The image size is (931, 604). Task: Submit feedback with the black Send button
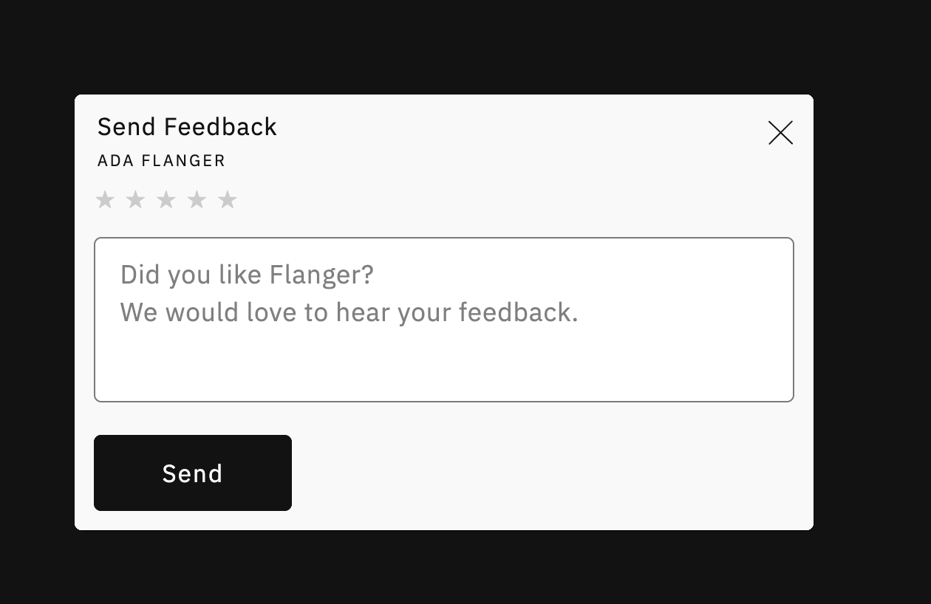point(193,473)
